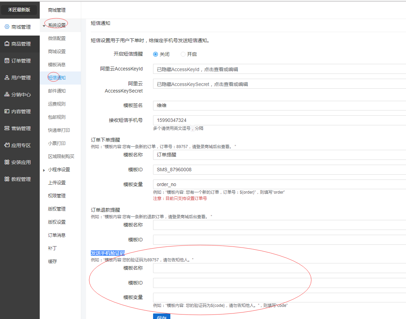Viewport: 406px width, 319px height.
Task: Open the 邮件通知 settings page
Action: (x=57, y=91)
